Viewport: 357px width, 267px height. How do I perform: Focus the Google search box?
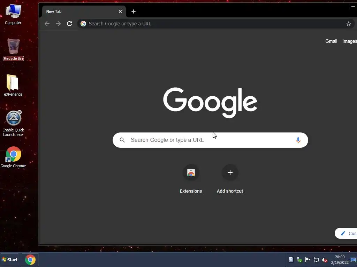click(210, 140)
